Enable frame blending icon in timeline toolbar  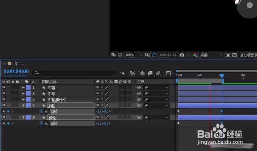150,73
